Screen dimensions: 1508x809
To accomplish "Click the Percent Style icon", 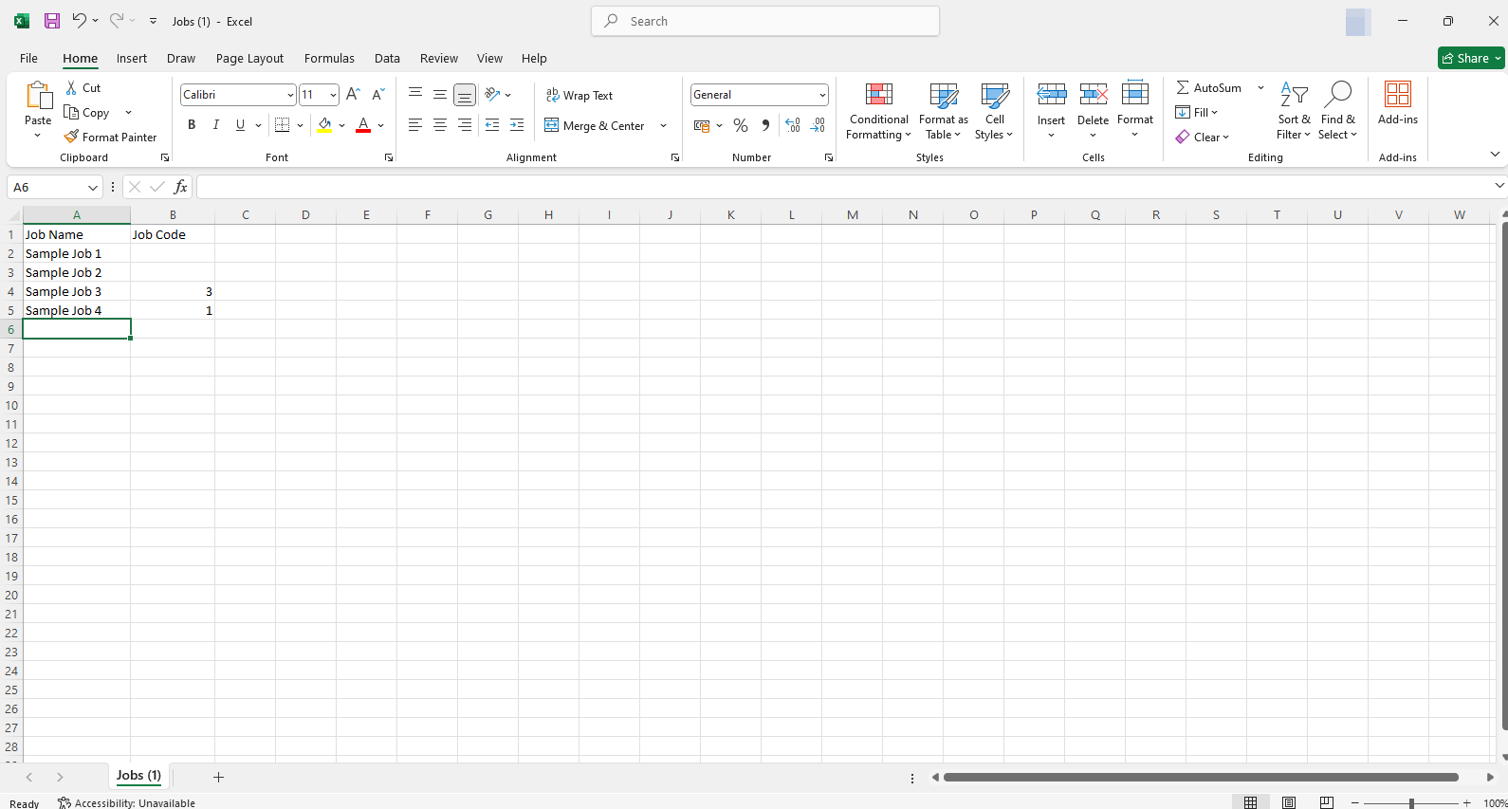I will (741, 126).
